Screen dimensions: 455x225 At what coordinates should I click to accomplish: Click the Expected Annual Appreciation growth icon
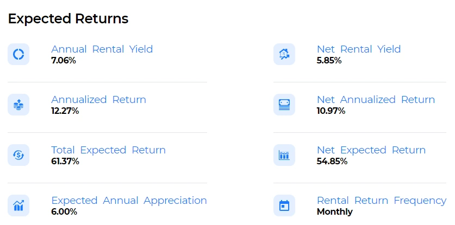[18, 205]
